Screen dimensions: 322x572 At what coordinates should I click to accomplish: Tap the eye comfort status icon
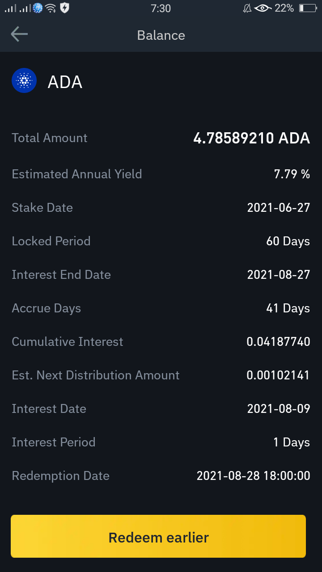263,8
